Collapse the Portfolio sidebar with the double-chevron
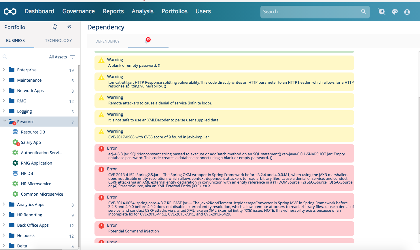This screenshot has width=420, height=250. click(69, 26)
